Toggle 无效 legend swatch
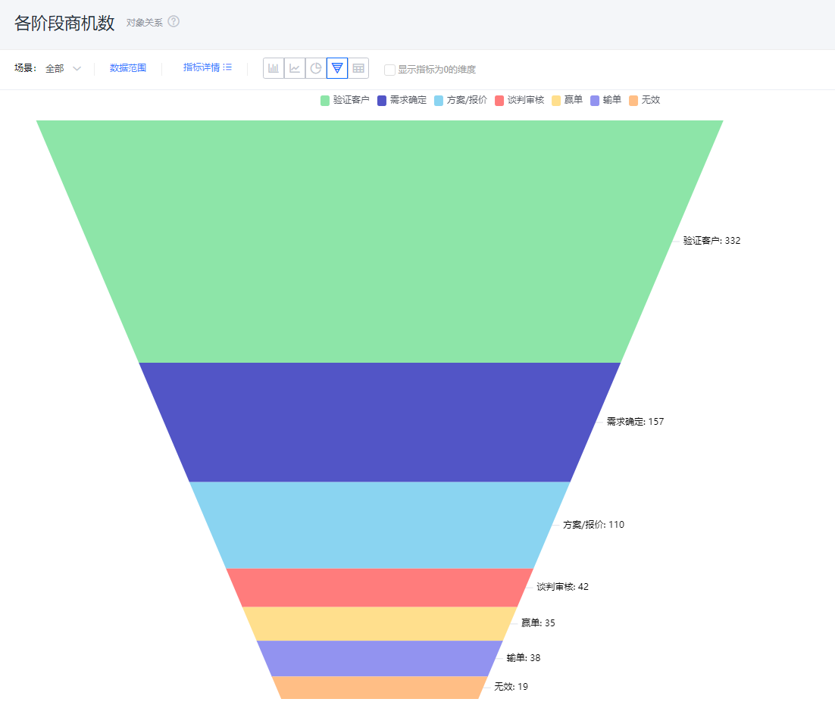This screenshot has width=835, height=702. coord(633,101)
